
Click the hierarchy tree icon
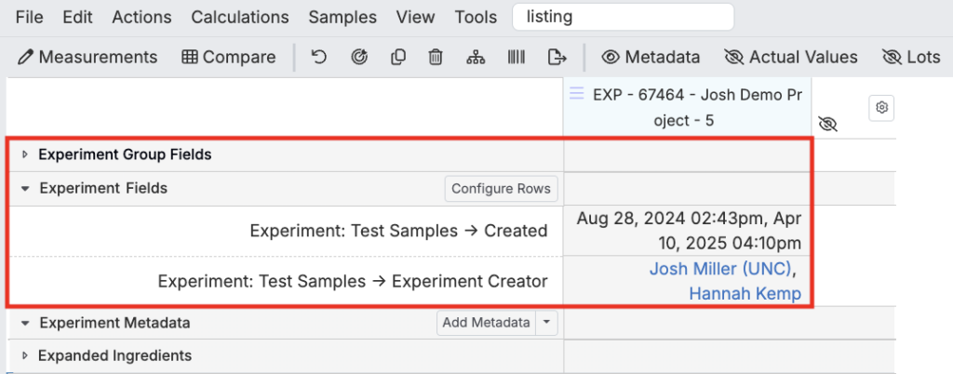476,58
